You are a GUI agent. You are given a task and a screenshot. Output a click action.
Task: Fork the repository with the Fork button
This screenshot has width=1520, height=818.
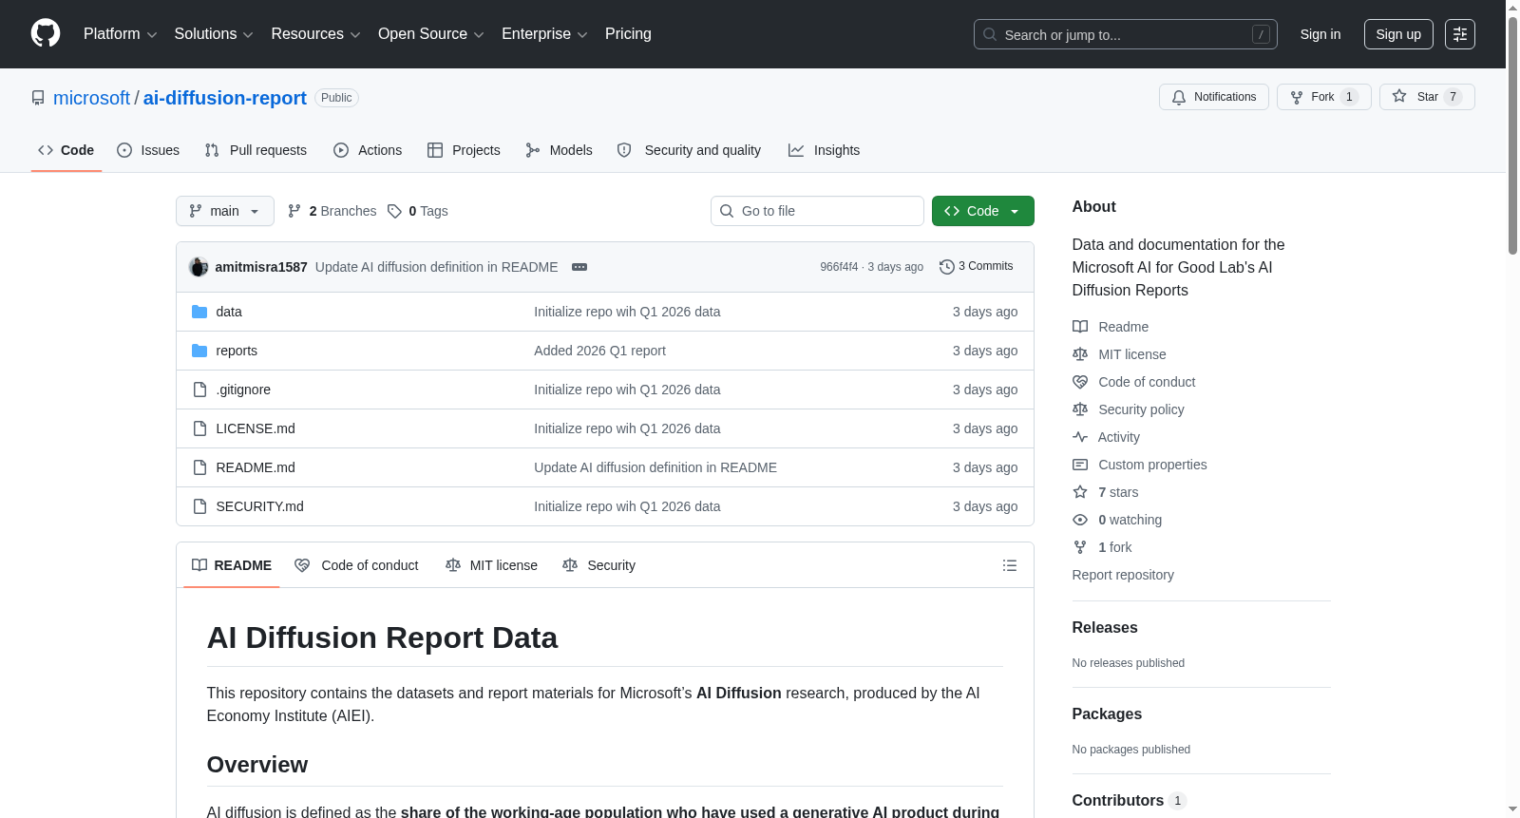coord(1324,97)
